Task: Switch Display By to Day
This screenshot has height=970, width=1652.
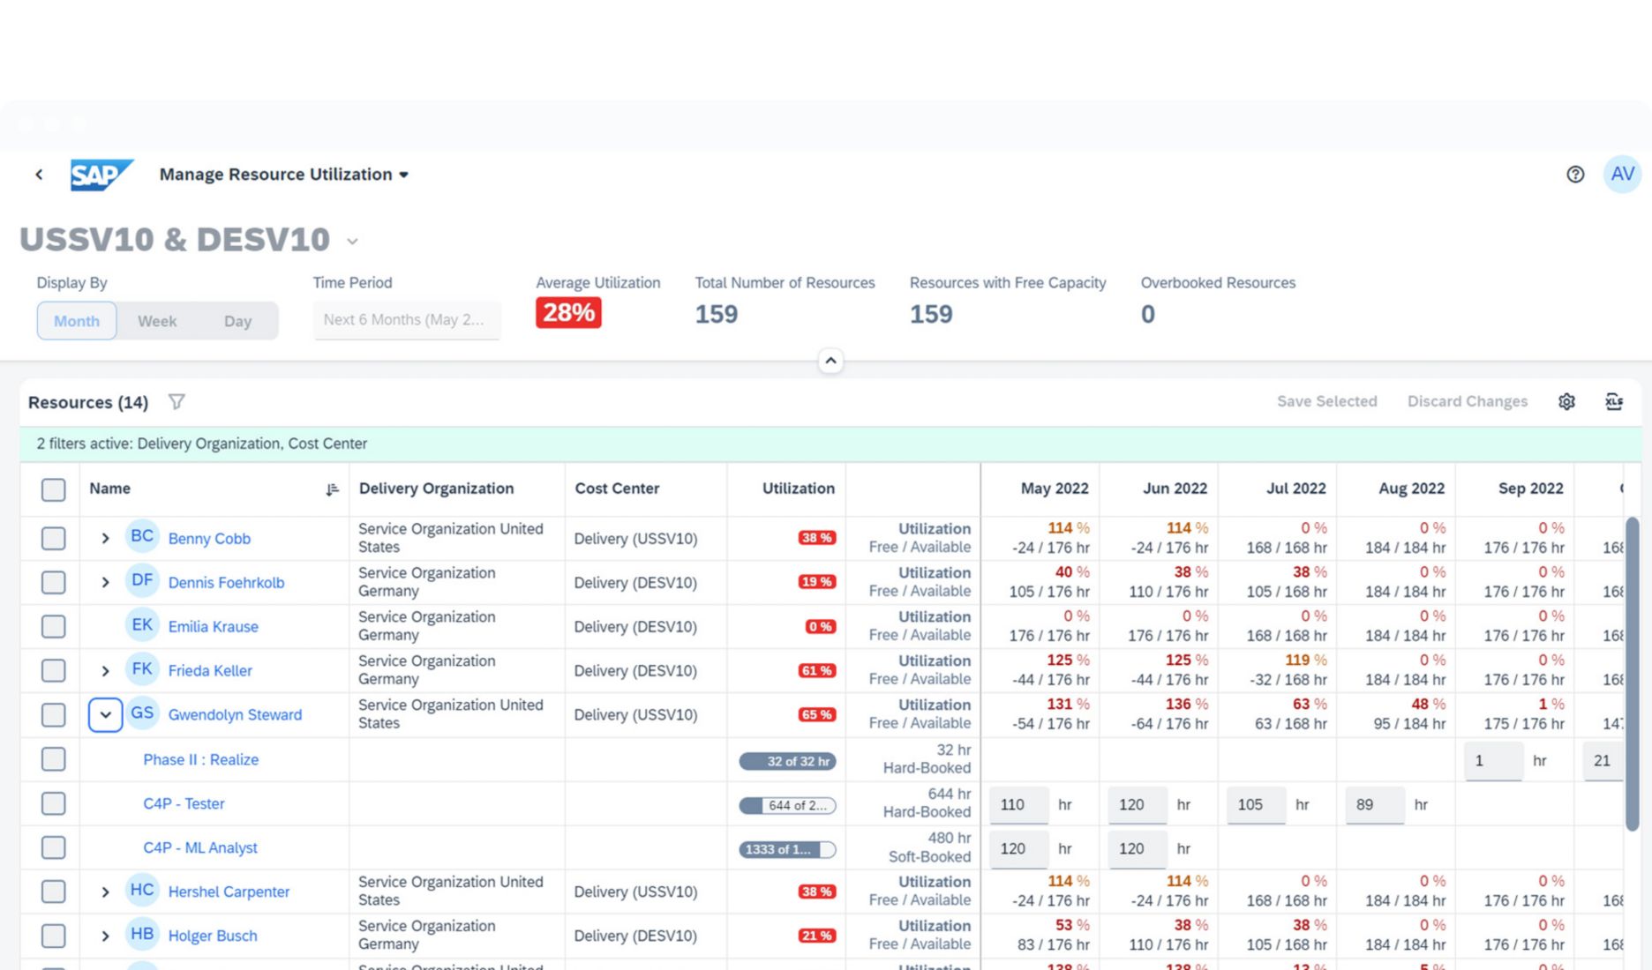Action: pos(237,320)
